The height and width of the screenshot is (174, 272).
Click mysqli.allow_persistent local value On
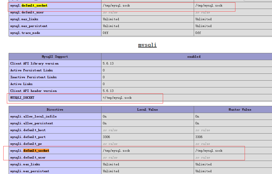tap(104, 123)
